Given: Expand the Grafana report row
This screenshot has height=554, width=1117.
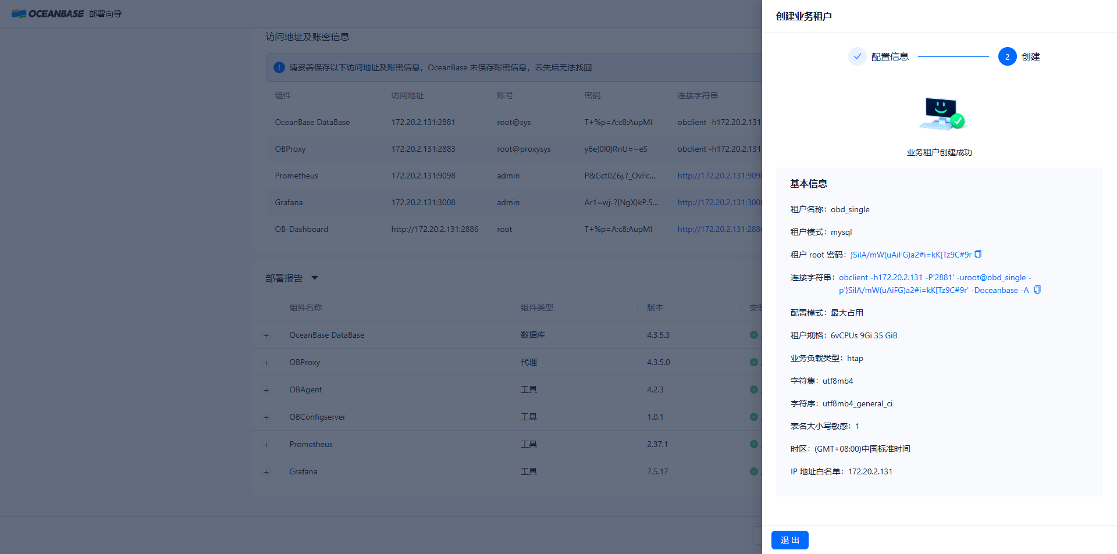Looking at the screenshot, I should 266,472.
